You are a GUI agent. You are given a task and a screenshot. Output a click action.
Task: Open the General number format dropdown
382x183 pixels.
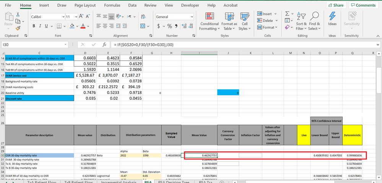point(192,17)
